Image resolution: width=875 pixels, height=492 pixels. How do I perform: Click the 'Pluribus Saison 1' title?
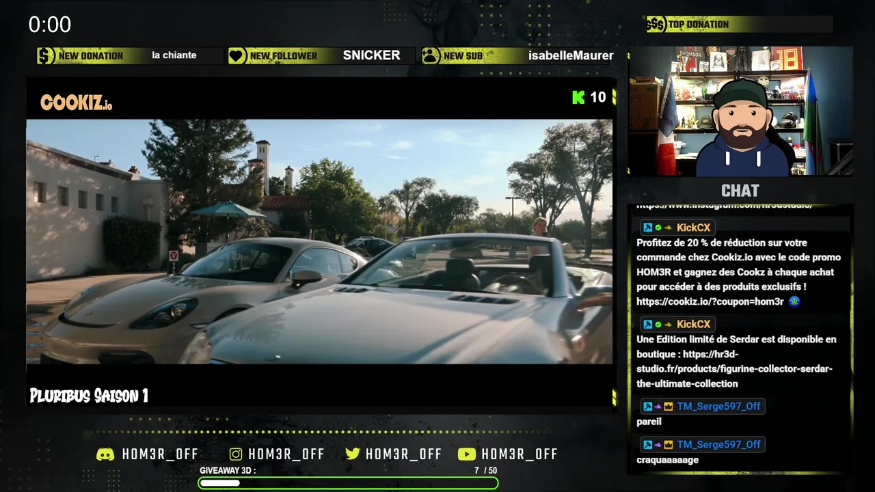pyautogui.click(x=89, y=396)
